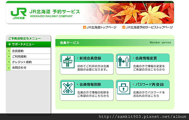Click the crossed-out person delete icon
Image resolution: width=189 pixels, height=120 pixels.
(68, 88)
